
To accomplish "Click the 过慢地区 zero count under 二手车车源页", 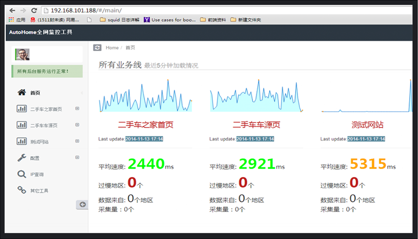I will (243, 182).
